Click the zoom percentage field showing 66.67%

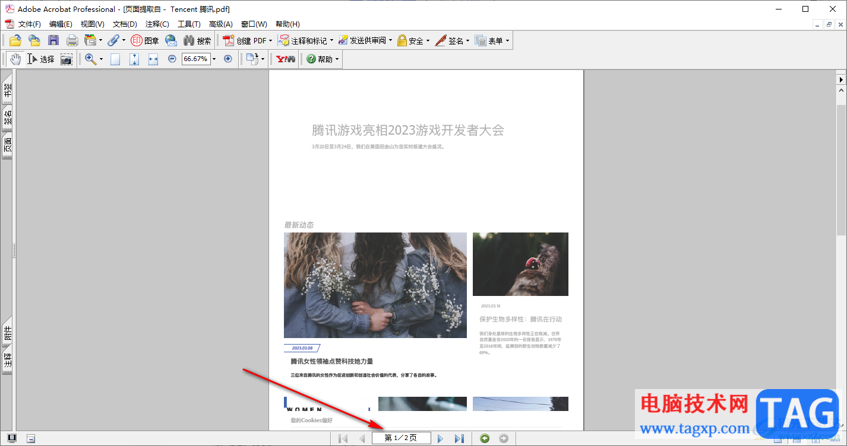[196, 59]
